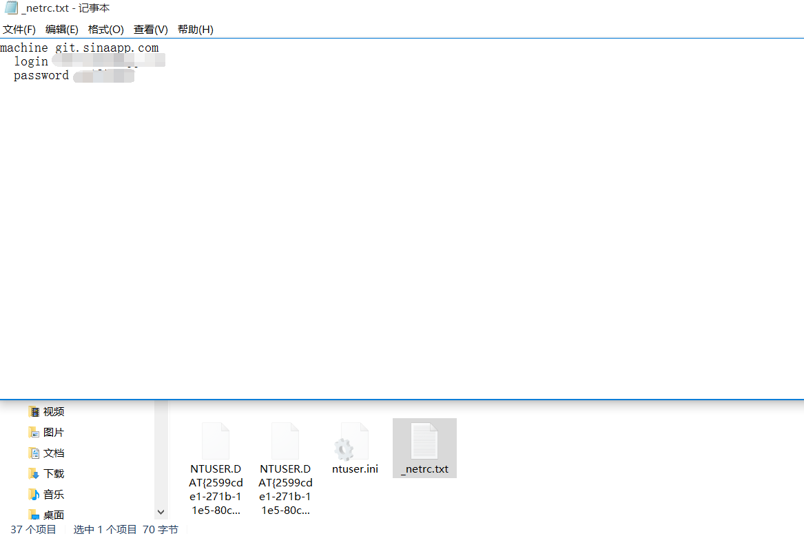Click the 视频 folder icon
The image size is (804, 536).
pos(34,412)
